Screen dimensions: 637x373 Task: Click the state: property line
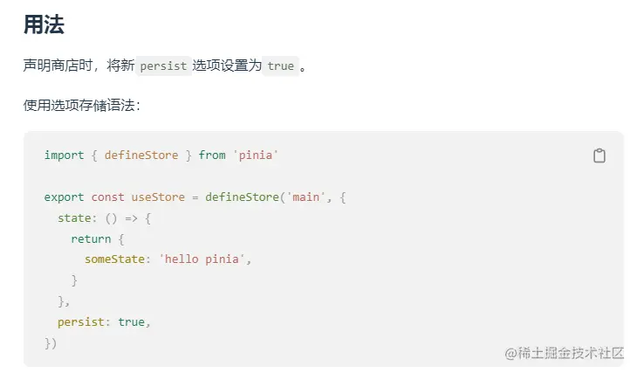(74, 218)
